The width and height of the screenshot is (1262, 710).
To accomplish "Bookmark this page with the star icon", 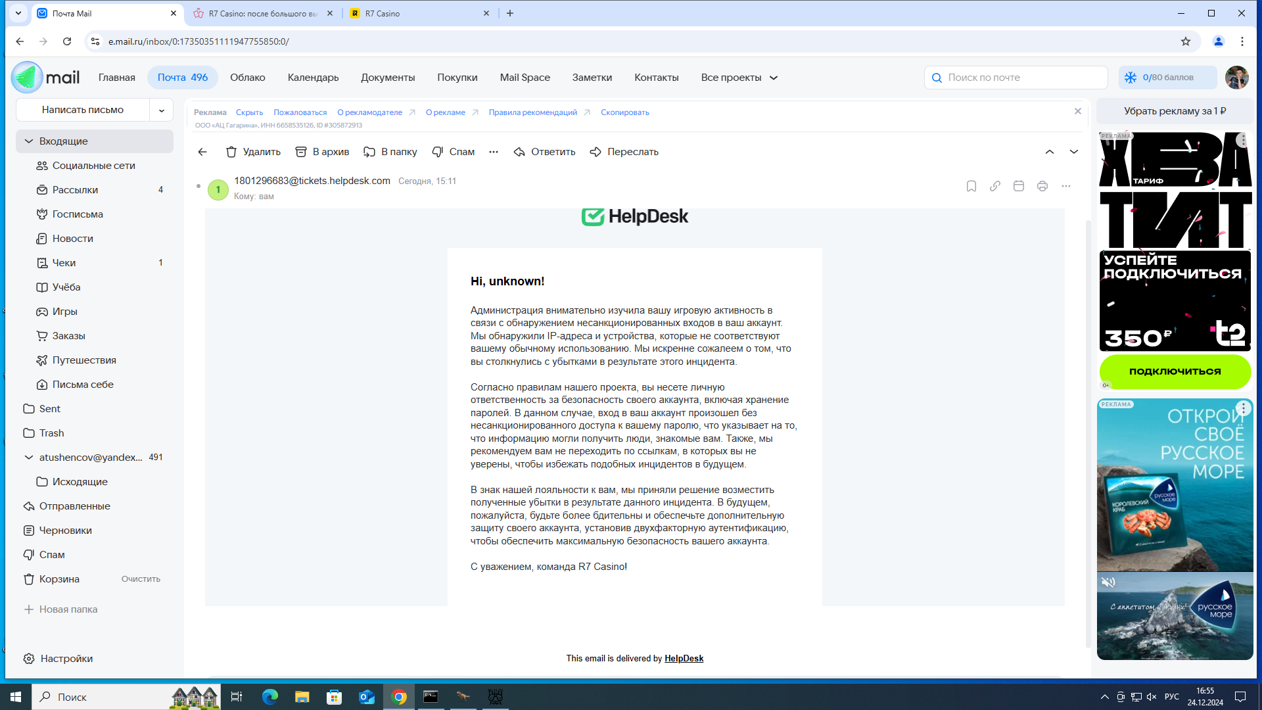I will pyautogui.click(x=1186, y=41).
